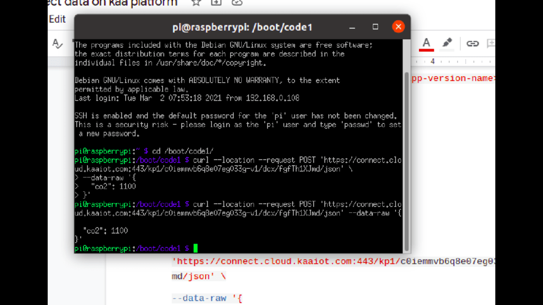543x305 pixels.
Task: Click the ruler at the 4 mark
Action: click(433, 61)
